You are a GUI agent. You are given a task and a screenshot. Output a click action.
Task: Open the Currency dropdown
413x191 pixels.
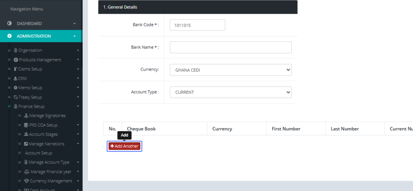(x=231, y=70)
